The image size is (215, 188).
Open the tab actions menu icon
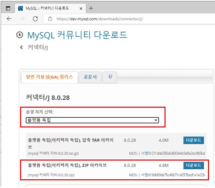pos(8,8)
